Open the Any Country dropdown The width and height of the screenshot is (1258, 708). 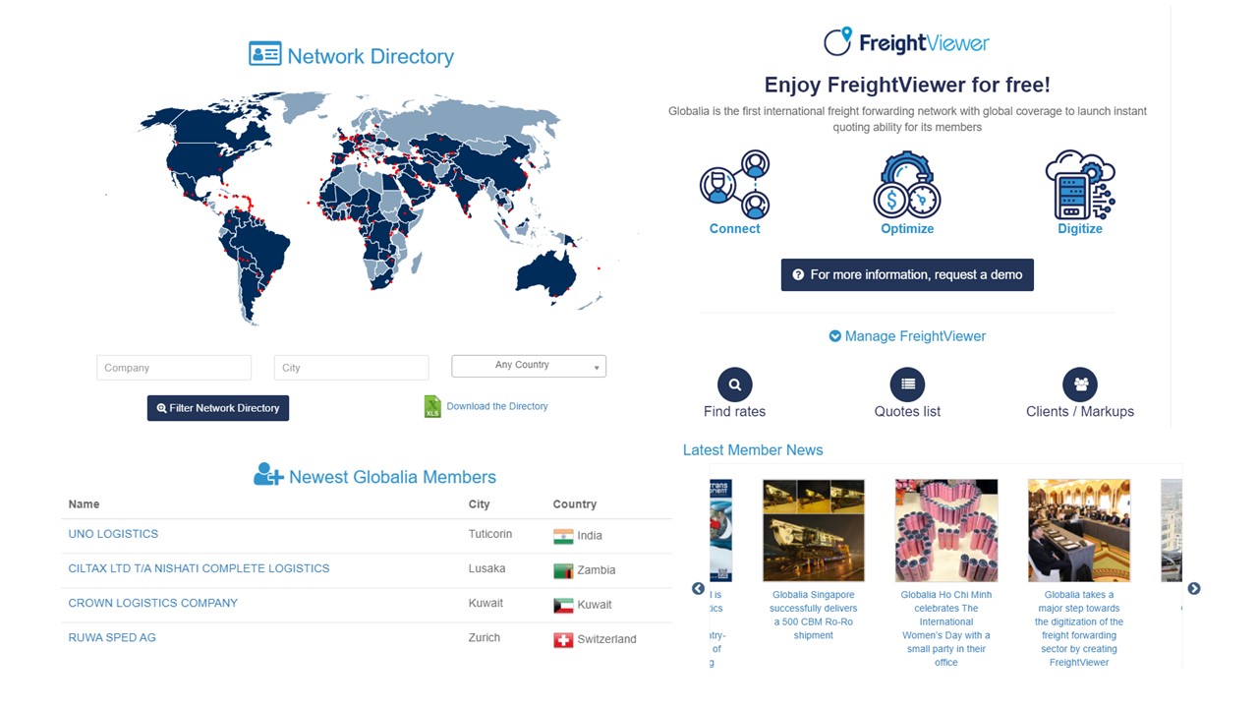tap(528, 365)
